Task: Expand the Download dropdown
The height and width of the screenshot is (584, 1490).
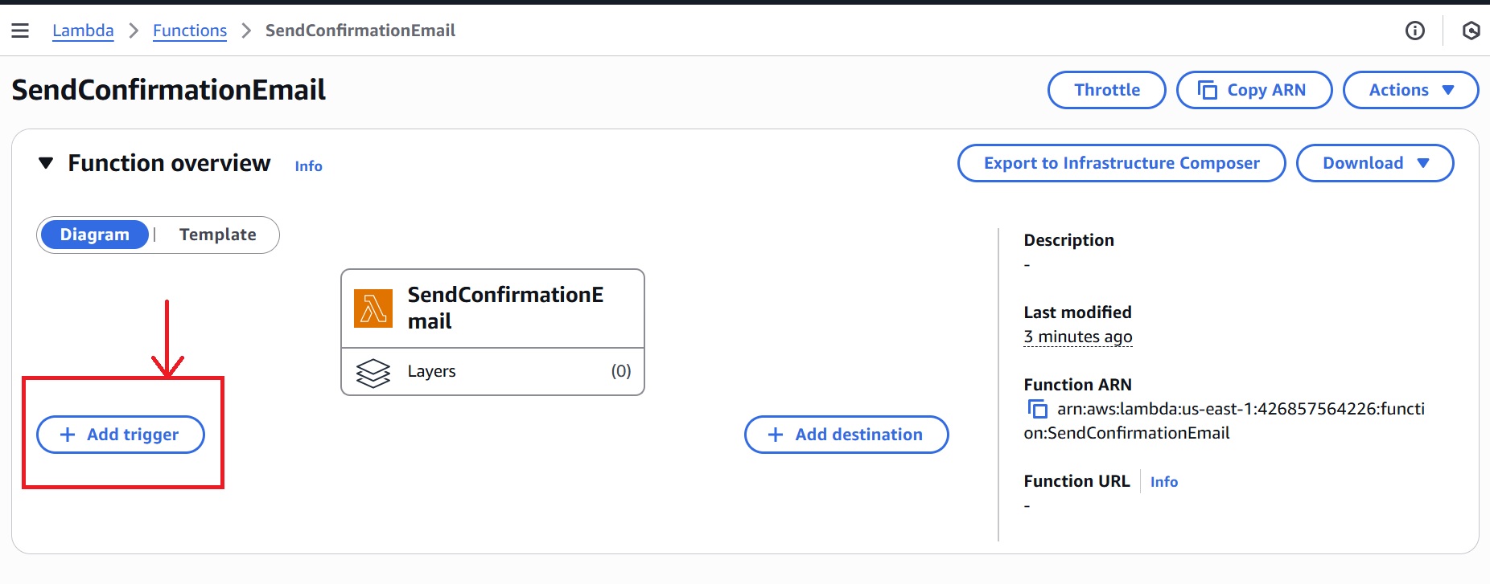Action: pos(1374,163)
